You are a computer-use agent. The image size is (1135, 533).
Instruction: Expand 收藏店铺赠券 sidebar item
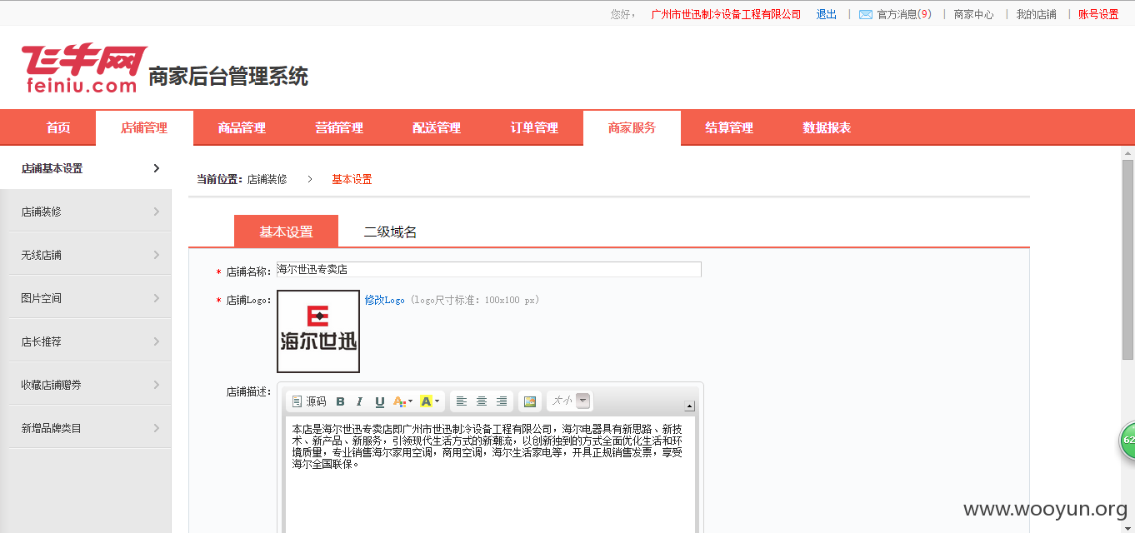pyautogui.click(x=86, y=385)
